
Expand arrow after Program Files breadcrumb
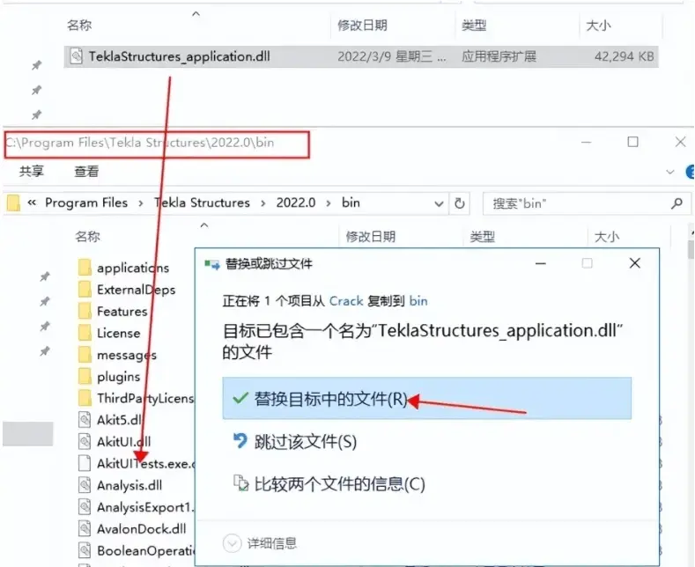pos(141,203)
